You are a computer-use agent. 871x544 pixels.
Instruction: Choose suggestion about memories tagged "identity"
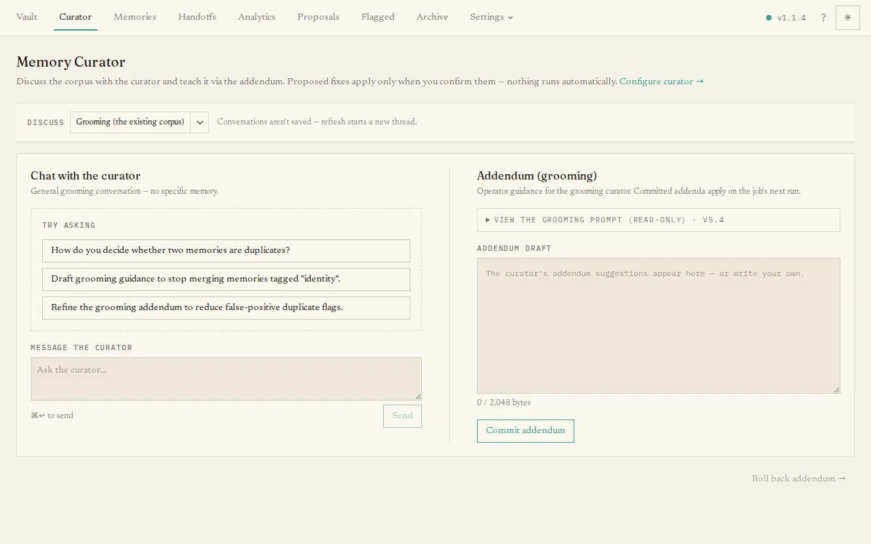226,279
